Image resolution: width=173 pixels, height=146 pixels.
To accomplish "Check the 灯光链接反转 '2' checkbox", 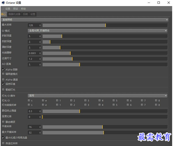I will pyautogui.click(x=71, y=105).
